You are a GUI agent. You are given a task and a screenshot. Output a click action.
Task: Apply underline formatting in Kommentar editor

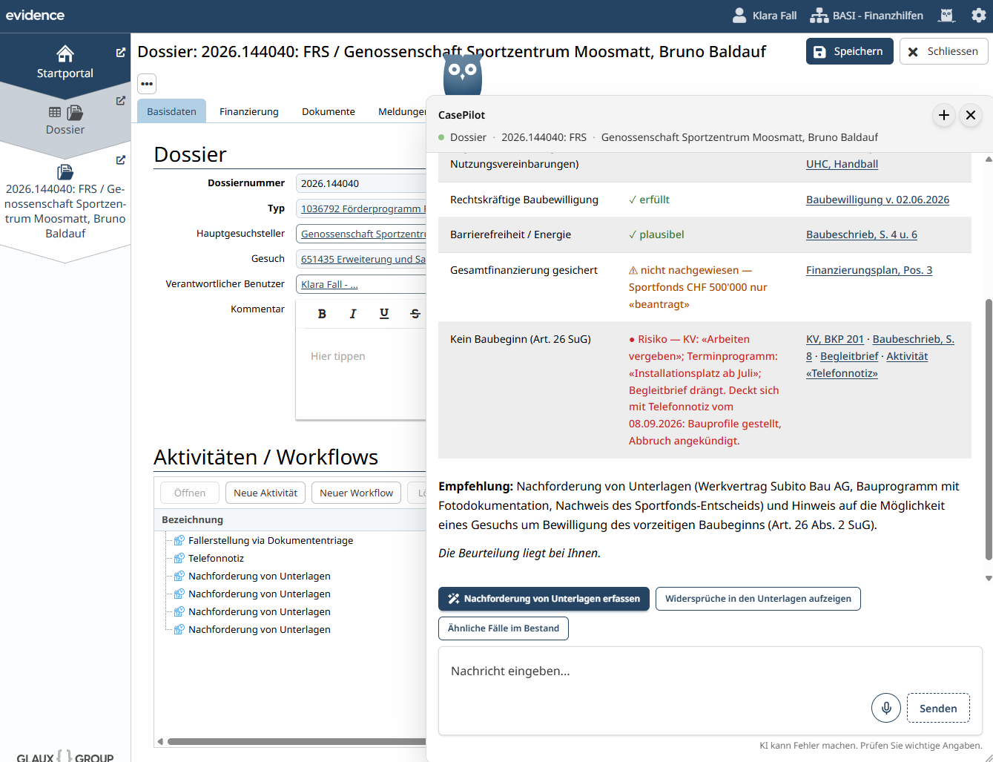384,314
